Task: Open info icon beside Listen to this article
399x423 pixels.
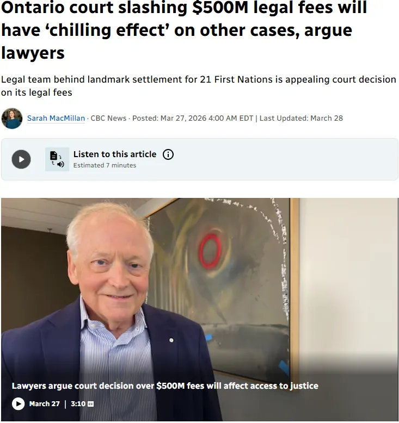Action: click(x=168, y=154)
